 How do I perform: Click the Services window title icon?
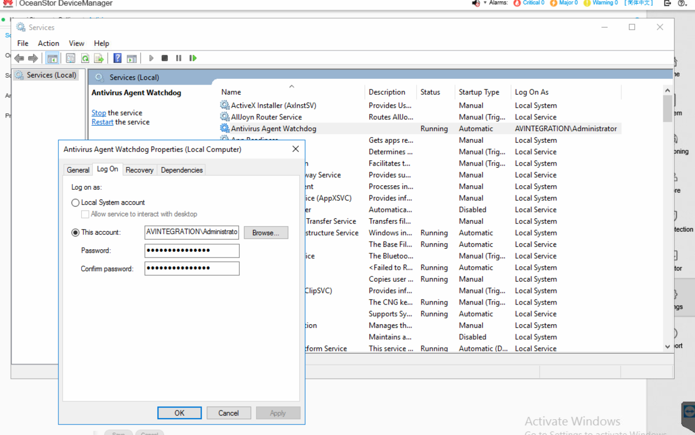[x=21, y=27]
